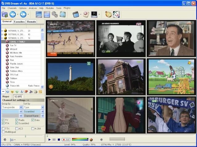Enable the TTX checkbox
The width and height of the screenshot is (197, 147).
tap(3, 129)
